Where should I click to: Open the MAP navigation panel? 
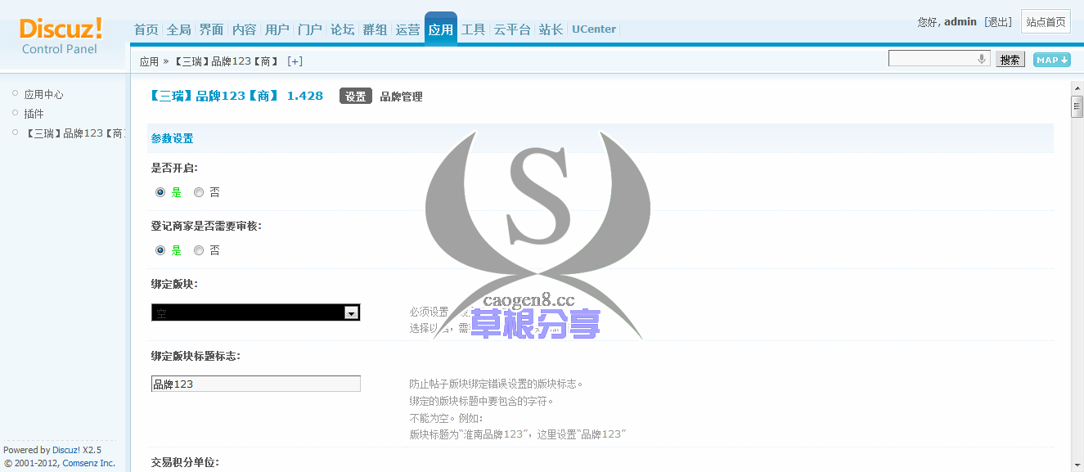click(1050, 60)
